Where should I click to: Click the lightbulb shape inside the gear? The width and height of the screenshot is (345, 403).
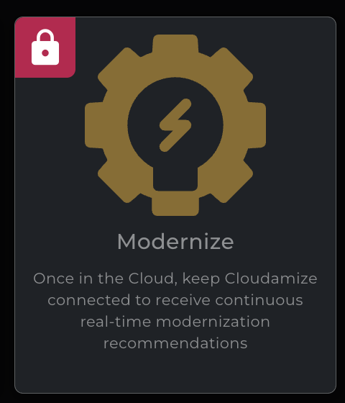pyautogui.click(x=175, y=134)
